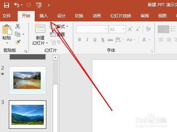Click the AV character spacing icon
The width and height of the screenshot is (177, 132).
click(118, 40)
